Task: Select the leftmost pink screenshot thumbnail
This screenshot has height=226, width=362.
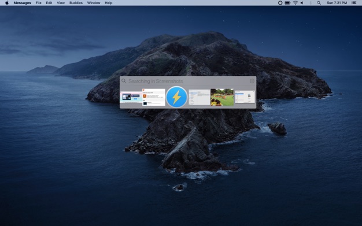Action: pyautogui.click(x=131, y=97)
